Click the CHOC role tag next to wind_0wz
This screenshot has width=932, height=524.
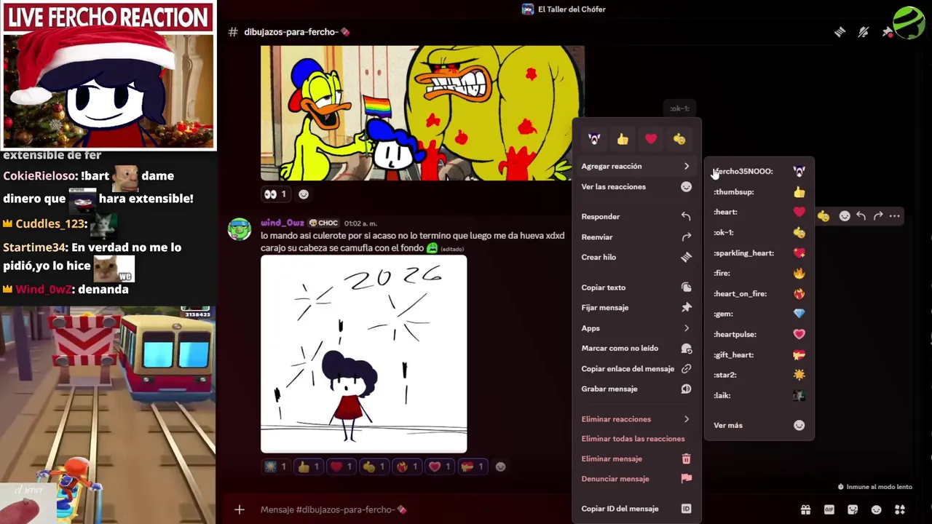[323, 223]
